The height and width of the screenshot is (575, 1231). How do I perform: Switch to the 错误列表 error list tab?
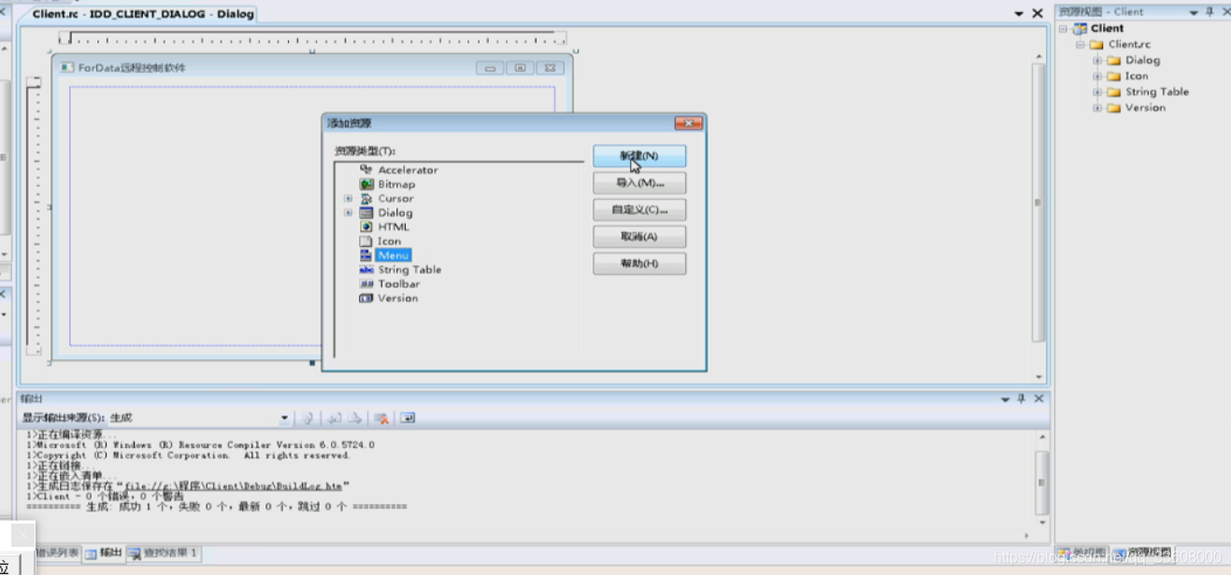(x=56, y=553)
